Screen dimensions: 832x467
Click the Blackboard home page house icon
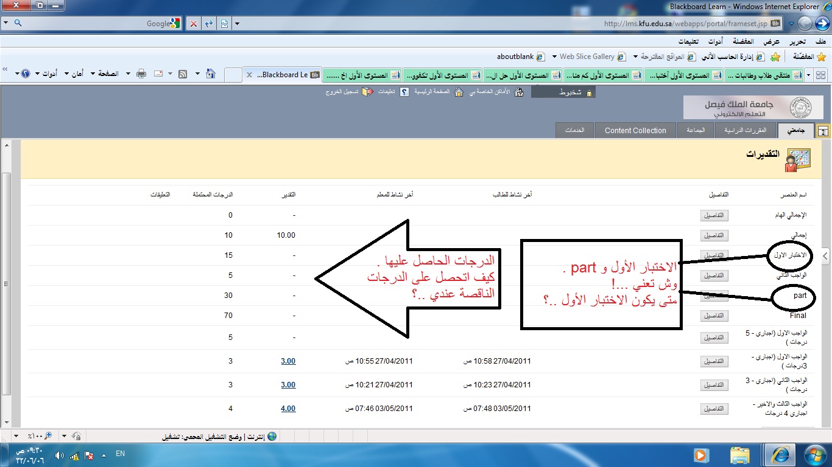[459, 92]
